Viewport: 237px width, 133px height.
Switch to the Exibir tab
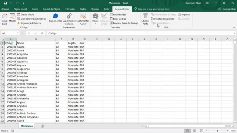(107, 9)
